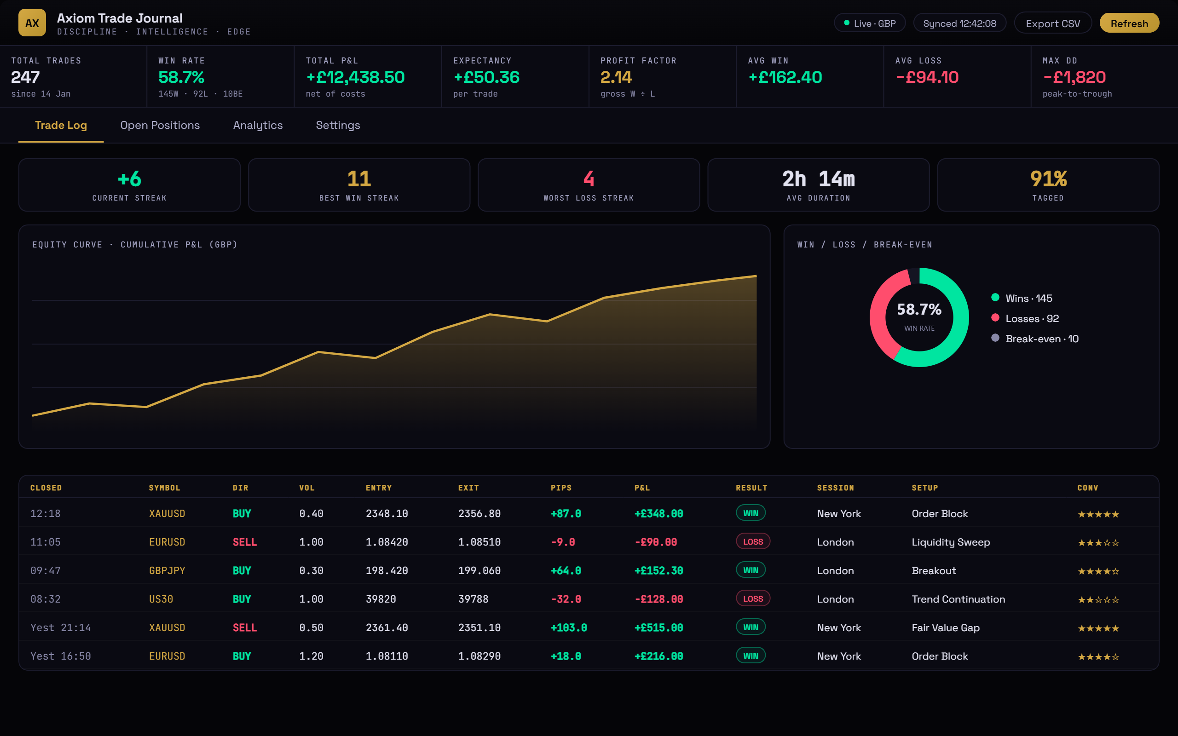Click GBPJPY symbol cell
This screenshot has width=1178, height=736.
[x=167, y=570]
